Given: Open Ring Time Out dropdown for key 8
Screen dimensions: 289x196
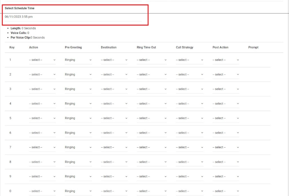Looking at the screenshot, I should 152,162.
